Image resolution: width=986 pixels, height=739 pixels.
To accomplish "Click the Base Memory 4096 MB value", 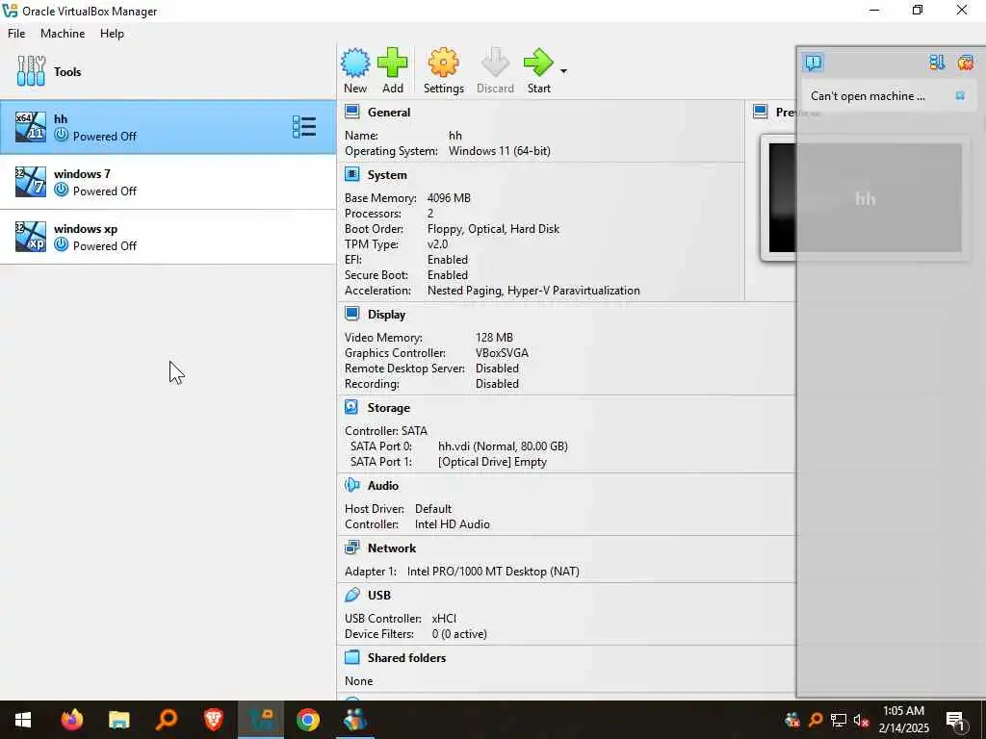I will click(x=449, y=198).
